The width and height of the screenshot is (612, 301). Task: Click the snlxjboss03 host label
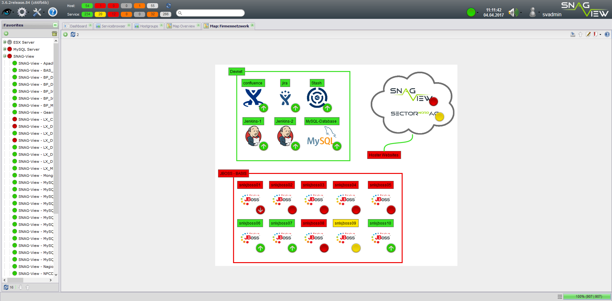[314, 185]
